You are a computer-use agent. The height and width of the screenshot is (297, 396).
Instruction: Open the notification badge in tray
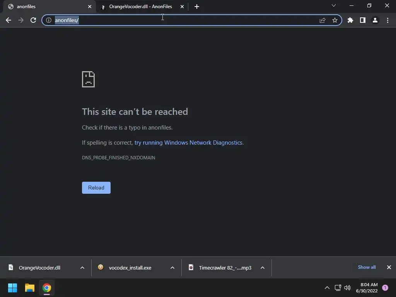pos(385,288)
